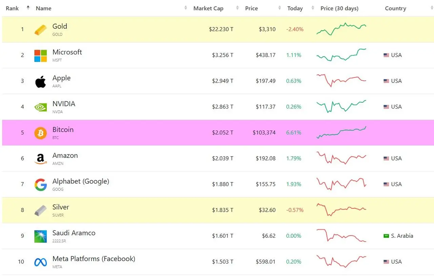View Silver 30-day price chart

click(x=341, y=210)
